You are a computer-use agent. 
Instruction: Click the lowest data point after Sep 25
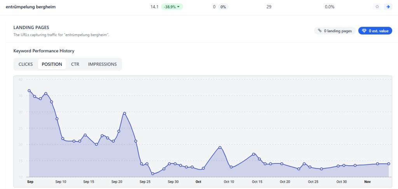click(x=153, y=174)
